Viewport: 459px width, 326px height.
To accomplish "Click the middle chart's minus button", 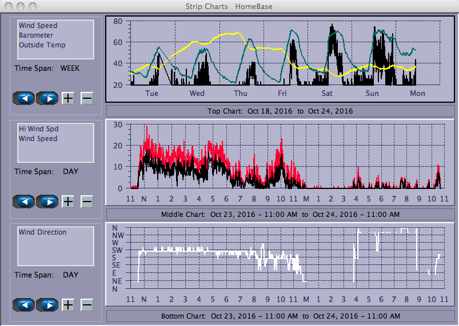I will point(87,202).
